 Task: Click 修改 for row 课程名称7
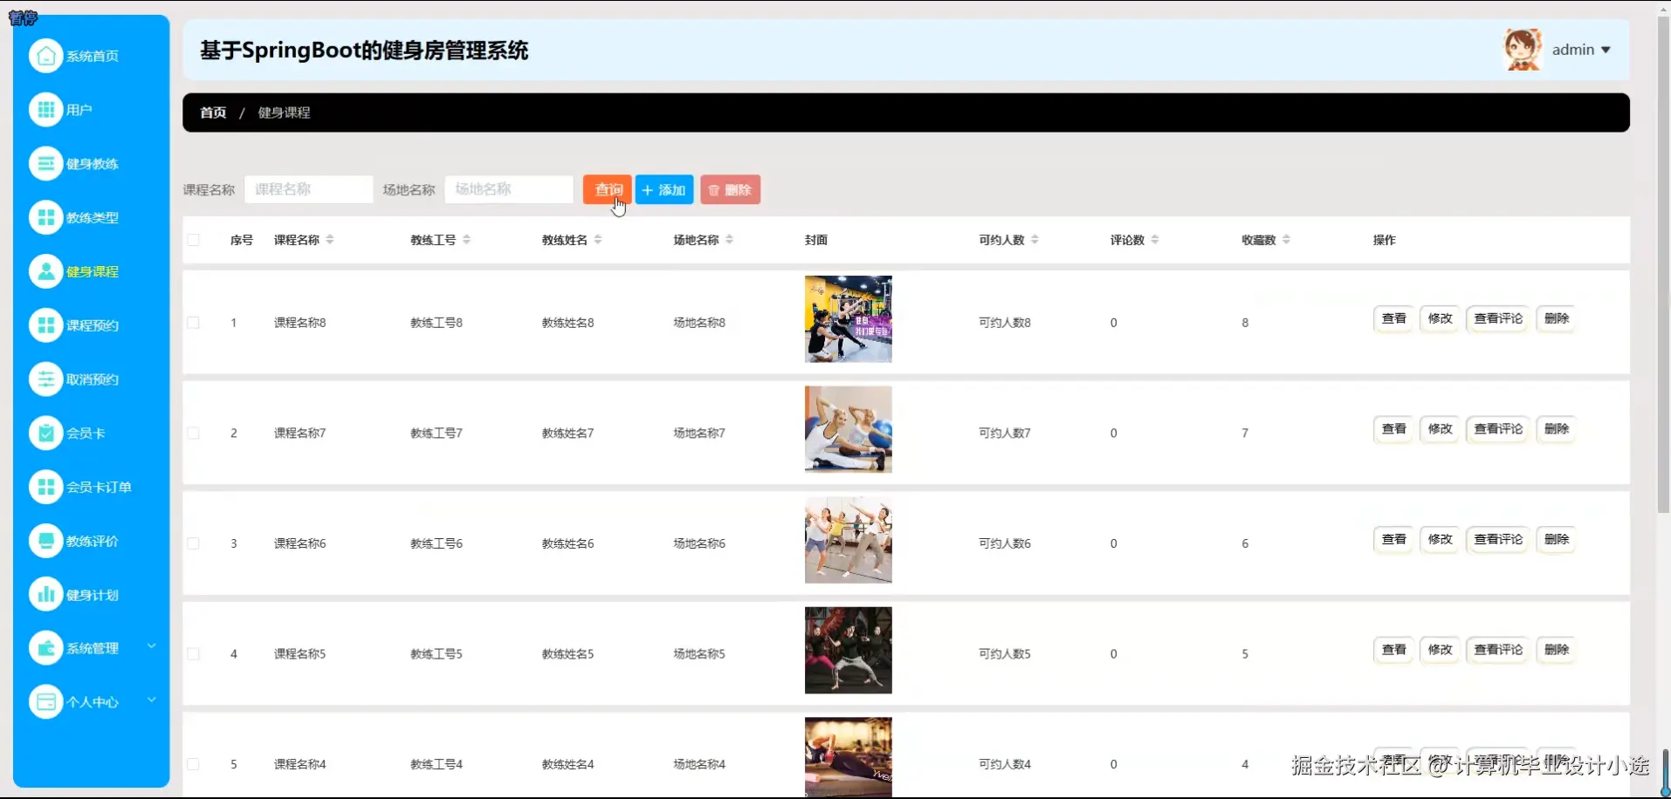pyautogui.click(x=1440, y=429)
